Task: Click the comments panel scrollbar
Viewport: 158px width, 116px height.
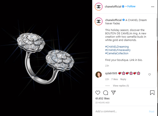Action: tap(157, 27)
